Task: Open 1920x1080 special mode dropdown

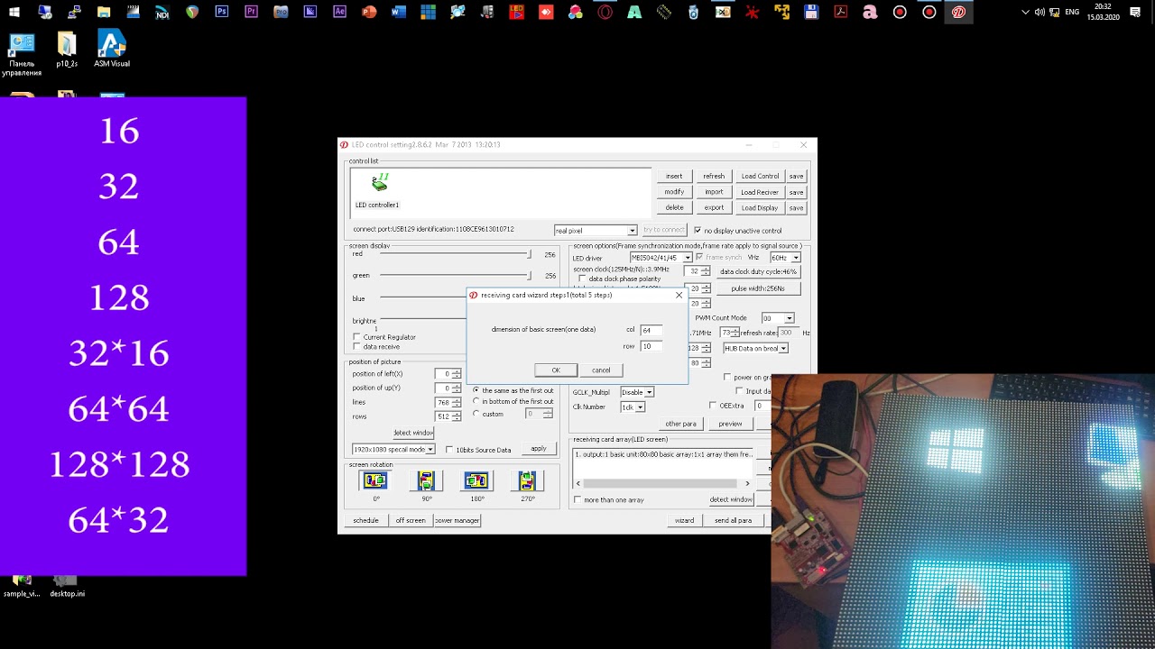Action: coord(393,449)
